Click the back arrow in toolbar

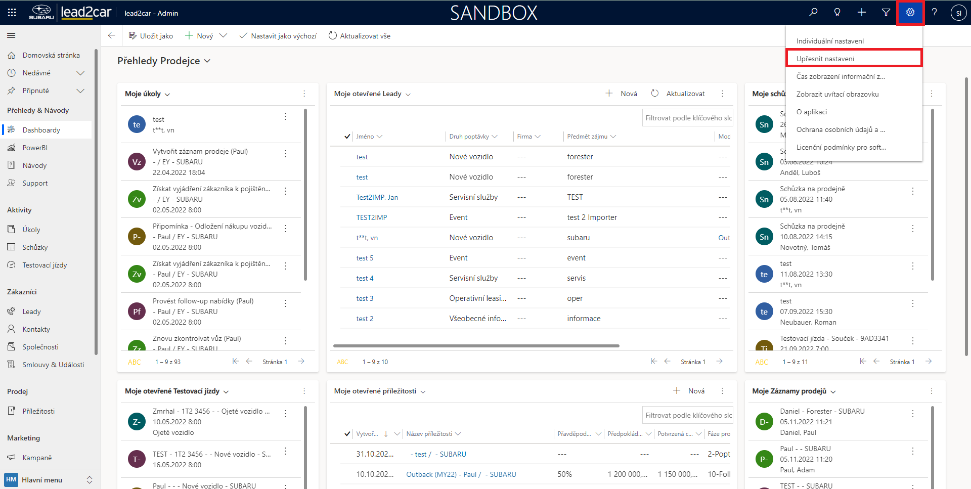(112, 36)
